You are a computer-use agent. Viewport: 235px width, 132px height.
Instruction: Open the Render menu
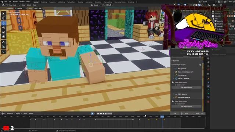[x=15, y=2]
